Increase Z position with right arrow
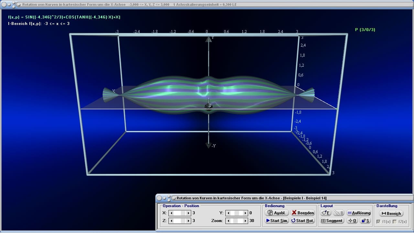414x233 pixels. point(188,221)
